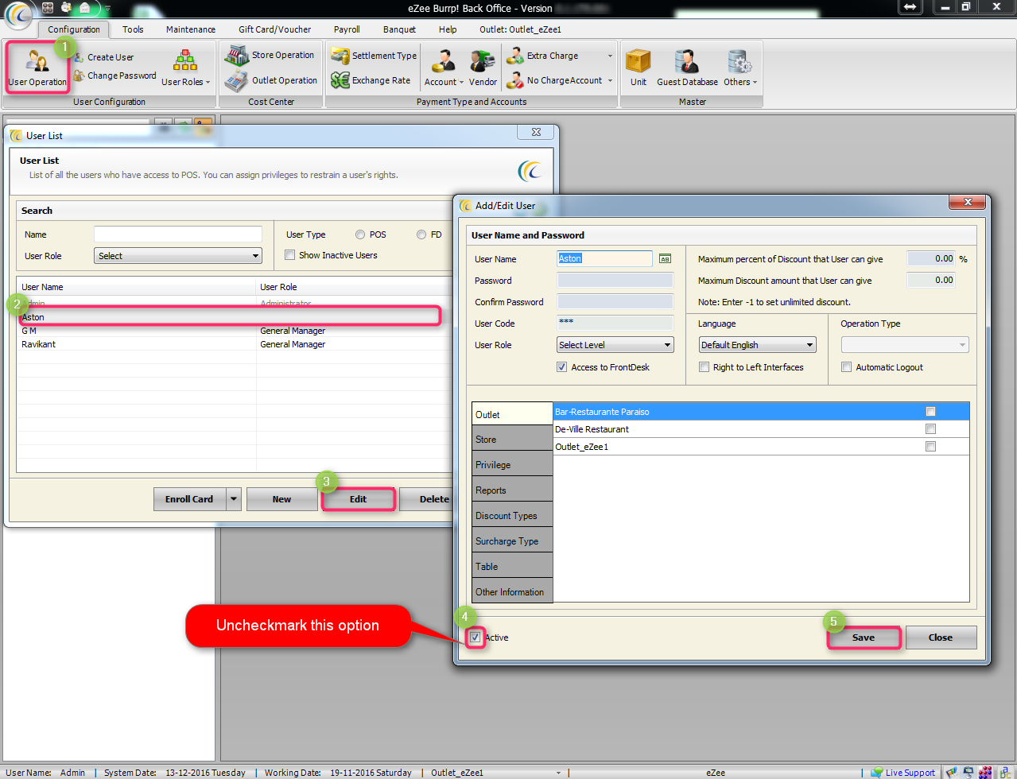Open the Tools tab

point(133,29)
